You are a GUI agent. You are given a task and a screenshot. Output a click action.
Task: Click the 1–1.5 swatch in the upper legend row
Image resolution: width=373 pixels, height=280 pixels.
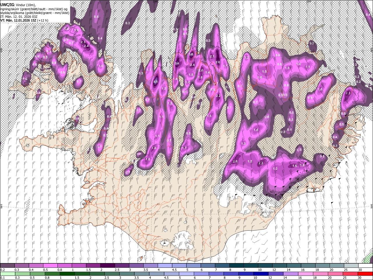click(x=79, y=266)
